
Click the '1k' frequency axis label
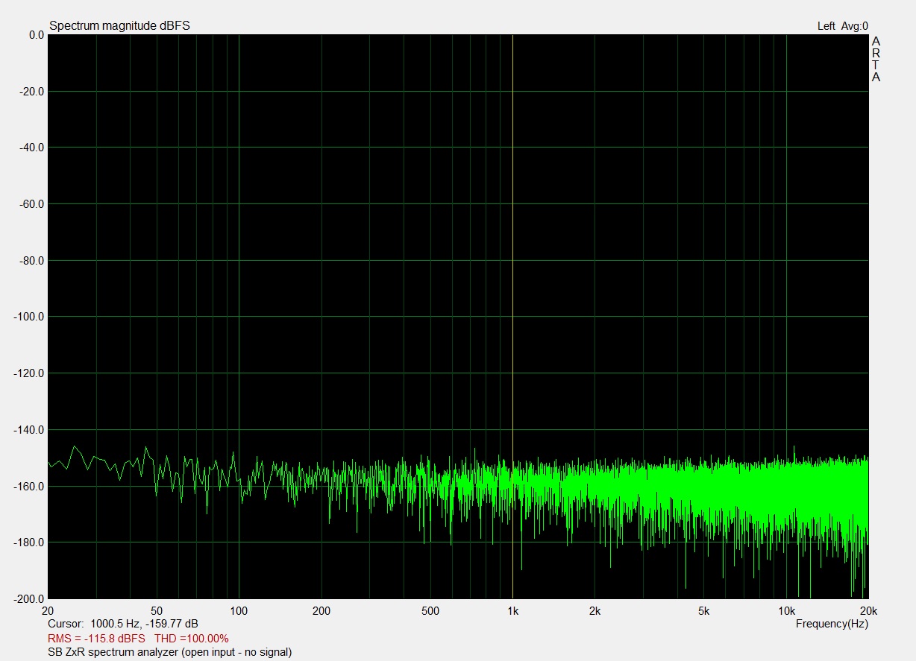[512, 611]
